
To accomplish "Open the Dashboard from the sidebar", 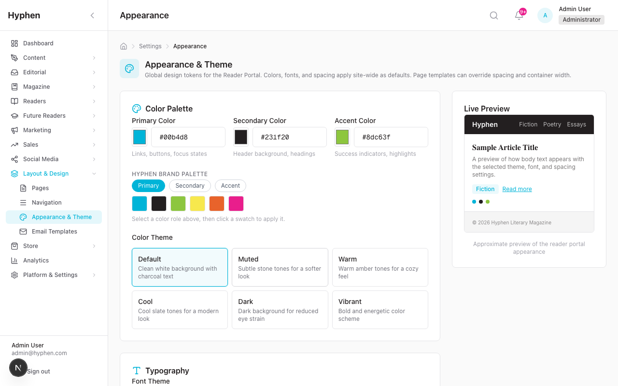I will pos(38,43).
